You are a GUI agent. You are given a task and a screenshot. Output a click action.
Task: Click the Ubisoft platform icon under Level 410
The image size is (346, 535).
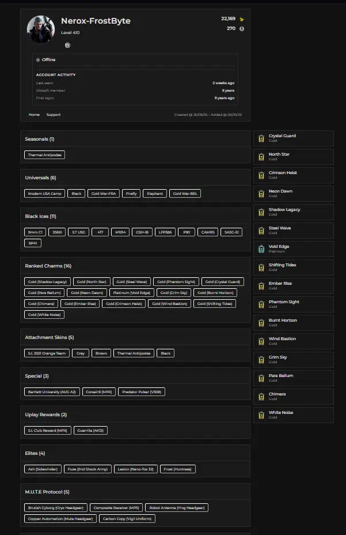[x=67, y=44]
